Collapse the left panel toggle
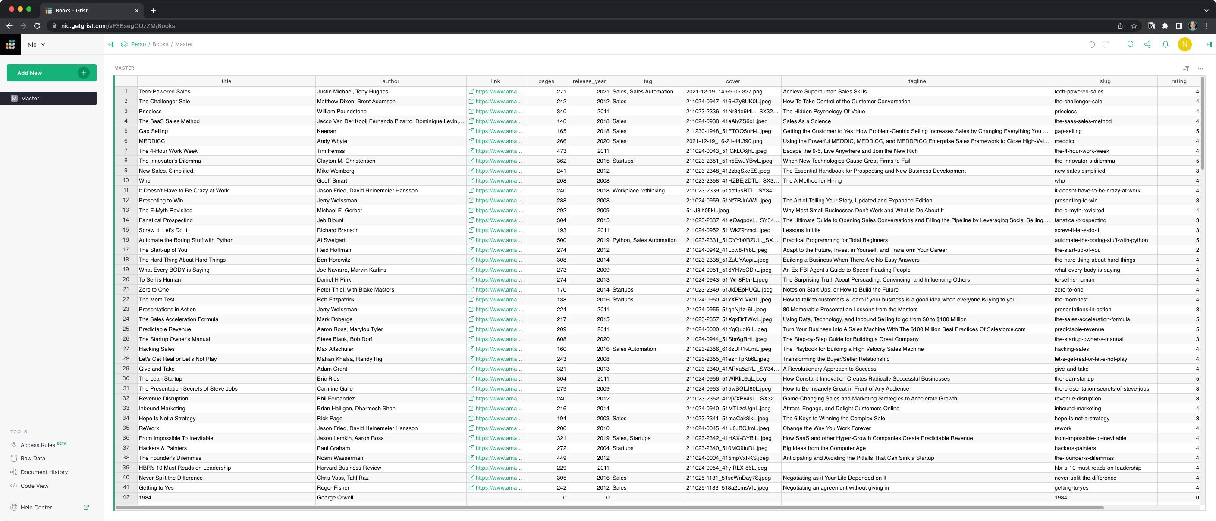This screenshot has width=1216, height=521. (x=111, y=44)
